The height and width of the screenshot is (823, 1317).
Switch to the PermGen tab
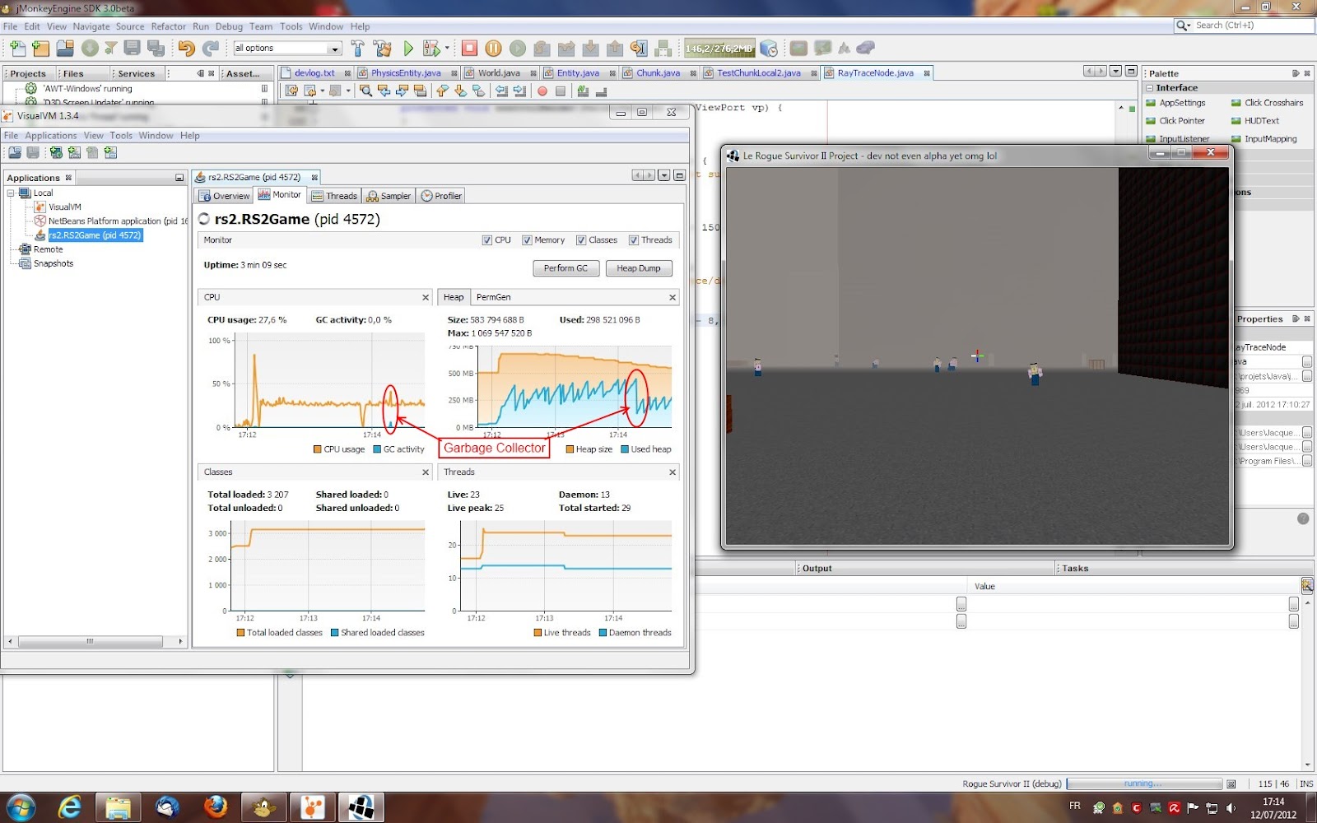493,297
